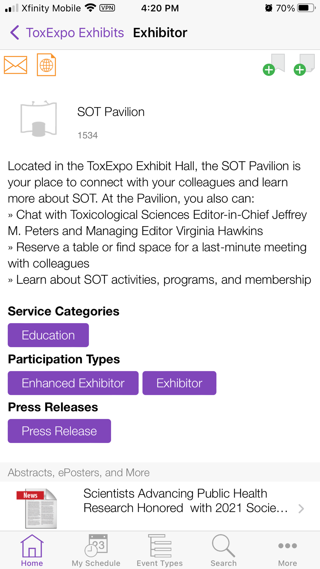Switch to My Schedule tab
Viewport: 320px width, 569px height.
[x=96, y=550]
